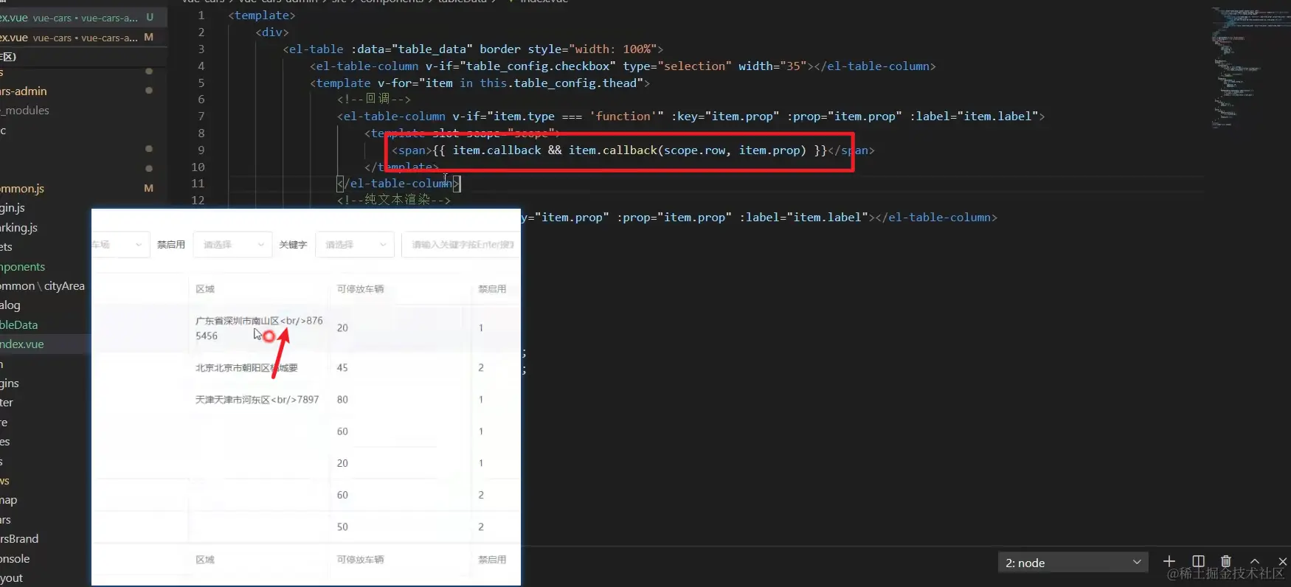The image size is (1291, 587).
Task: Click line number 10 in the editor gutter
Action: coord(198,167)
